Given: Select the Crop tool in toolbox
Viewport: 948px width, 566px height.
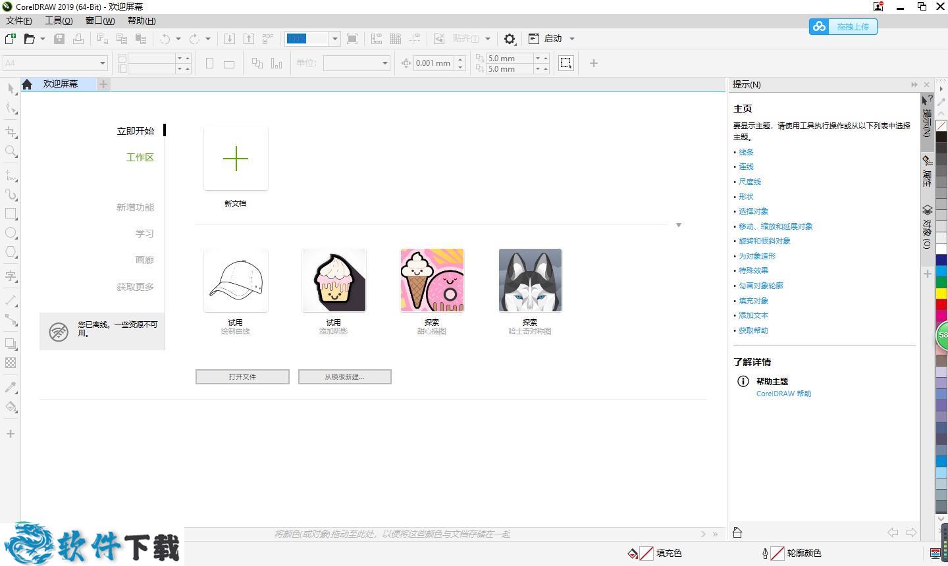Looking at the screenshot, I should 11,132.
